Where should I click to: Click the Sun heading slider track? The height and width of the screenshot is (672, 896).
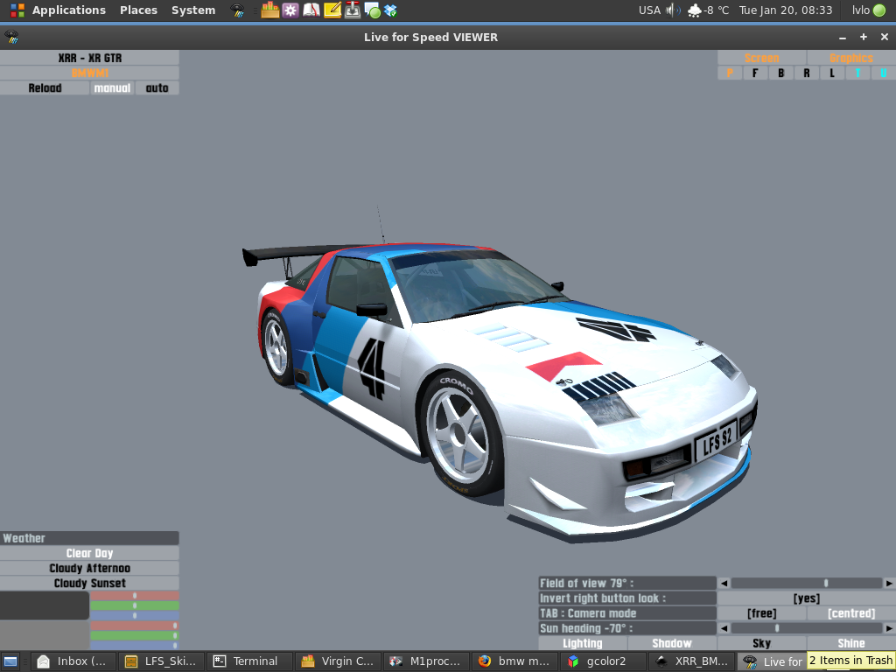point(806,628)
